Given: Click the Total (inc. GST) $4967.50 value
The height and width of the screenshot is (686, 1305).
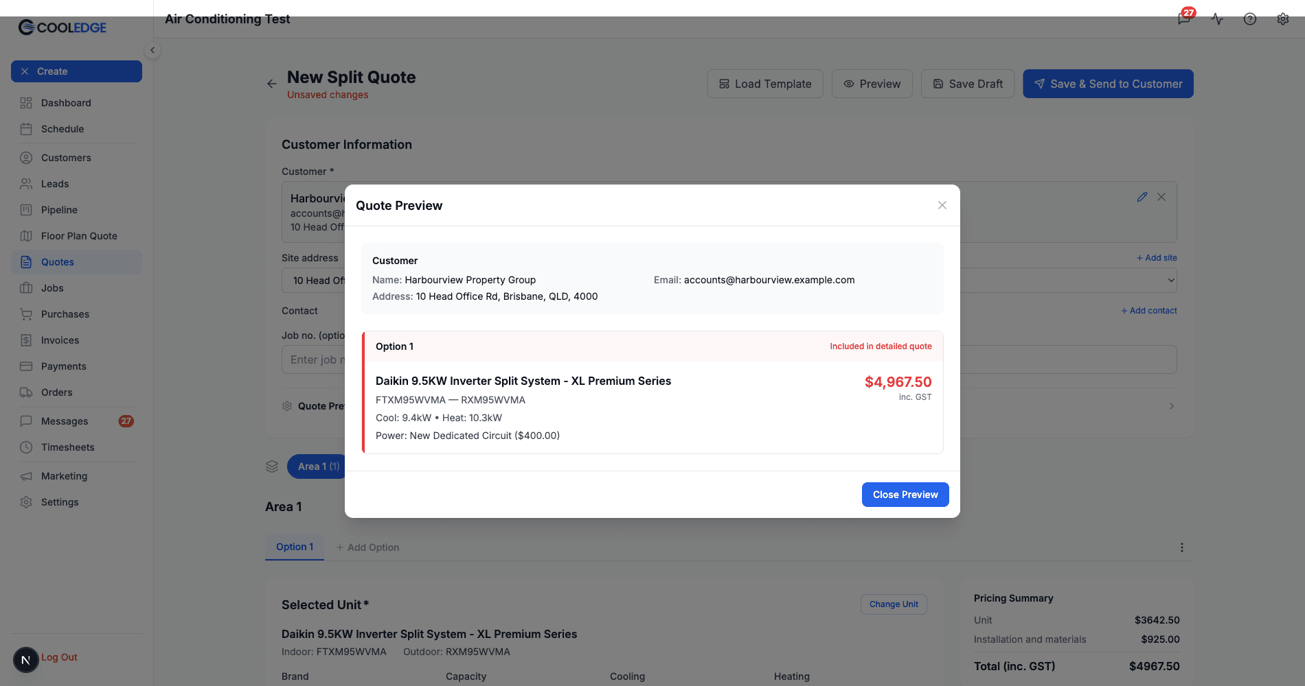Looking at the screenshot, I should [x=1155, y=666].
